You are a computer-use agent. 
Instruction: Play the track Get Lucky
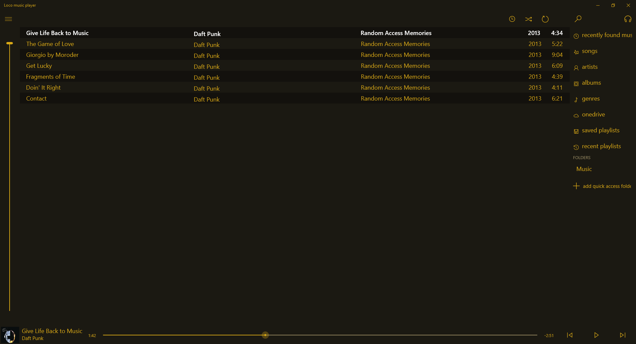point(39,66)
